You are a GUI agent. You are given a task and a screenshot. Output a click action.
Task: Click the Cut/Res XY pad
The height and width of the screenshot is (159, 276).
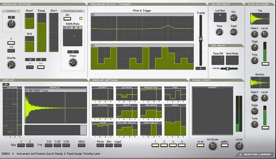pyautogui.click(x=220, y=17)
